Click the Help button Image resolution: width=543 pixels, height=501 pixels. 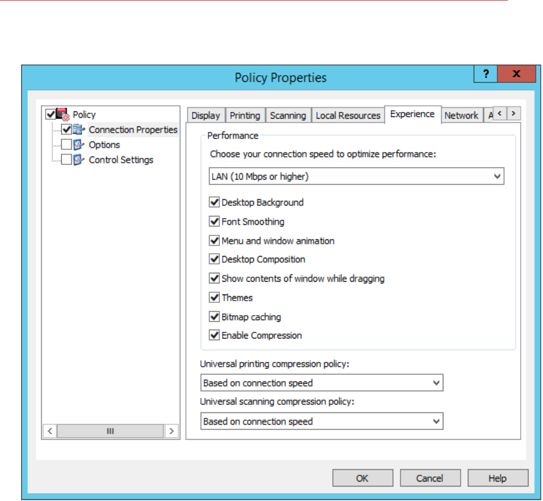coord(498,478)
